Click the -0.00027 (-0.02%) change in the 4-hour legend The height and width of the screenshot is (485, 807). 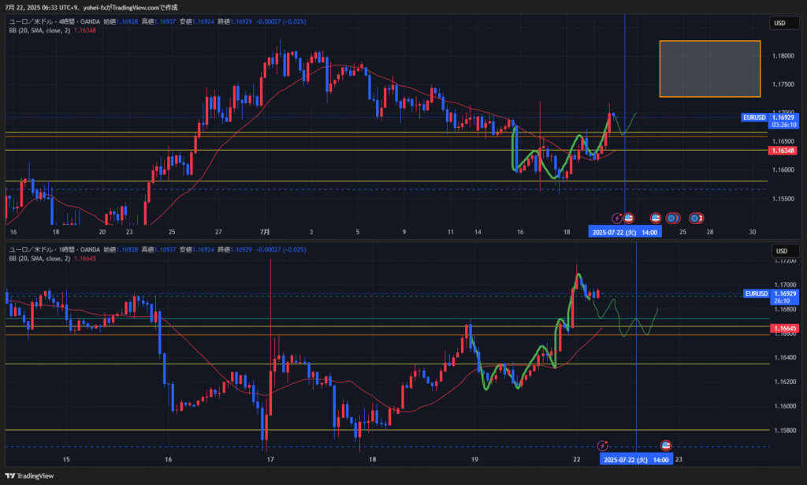pos(281,21)
